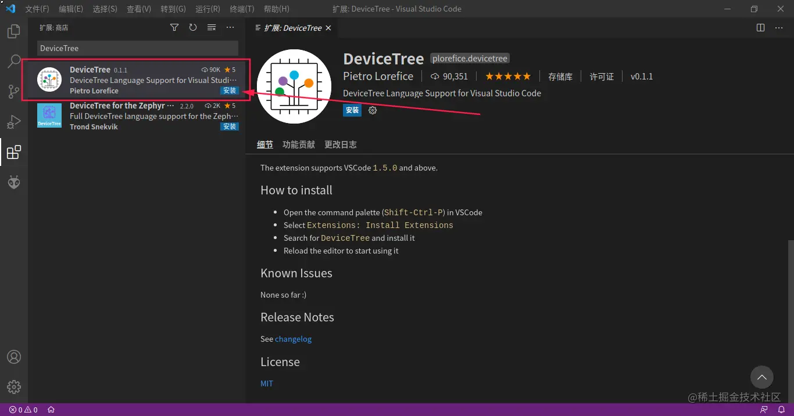Open the extensions view more actions menu
This screenshot has height=416, width=794.
pos(230,27)
